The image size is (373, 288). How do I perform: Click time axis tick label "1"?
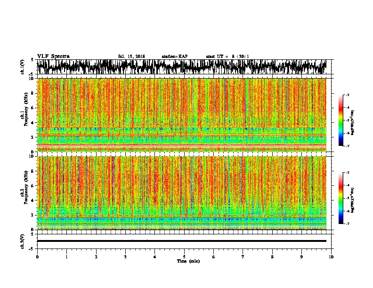point(66,257)
